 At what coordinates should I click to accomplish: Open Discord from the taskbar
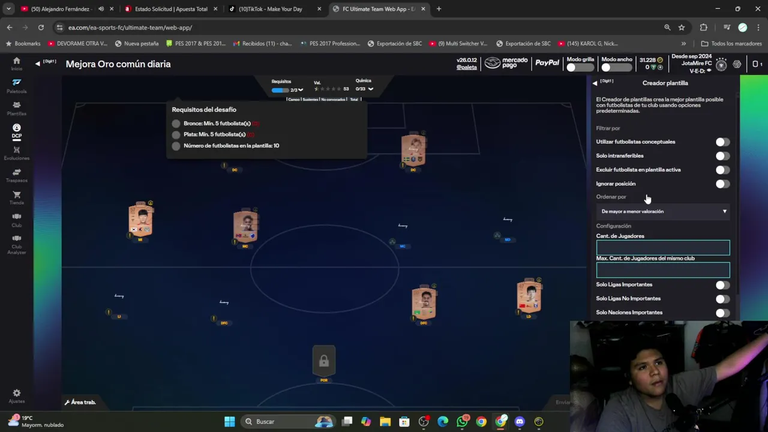tap(520, 422)
